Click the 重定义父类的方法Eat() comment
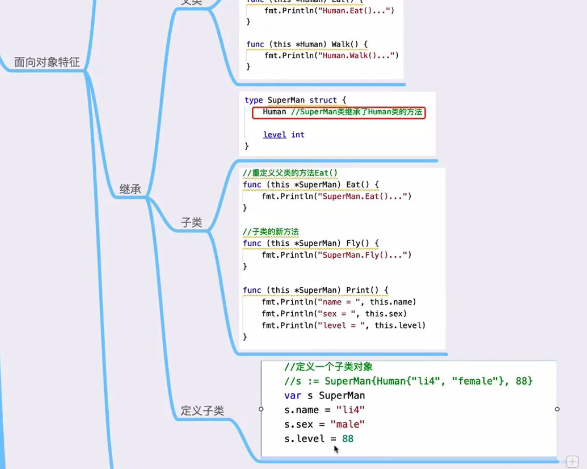Image resolution: width=587 pixels, height=469 pixels. click(x=290, y=173)
